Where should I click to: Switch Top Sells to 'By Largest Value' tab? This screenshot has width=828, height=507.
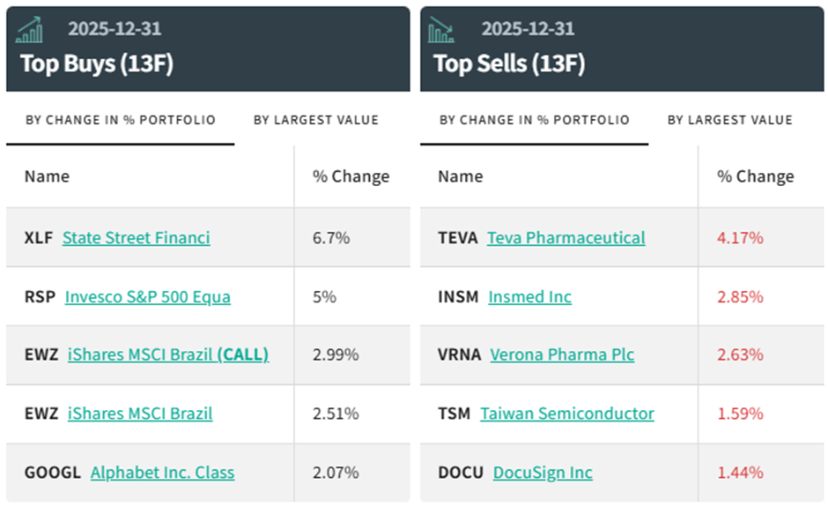coord(729,120)
